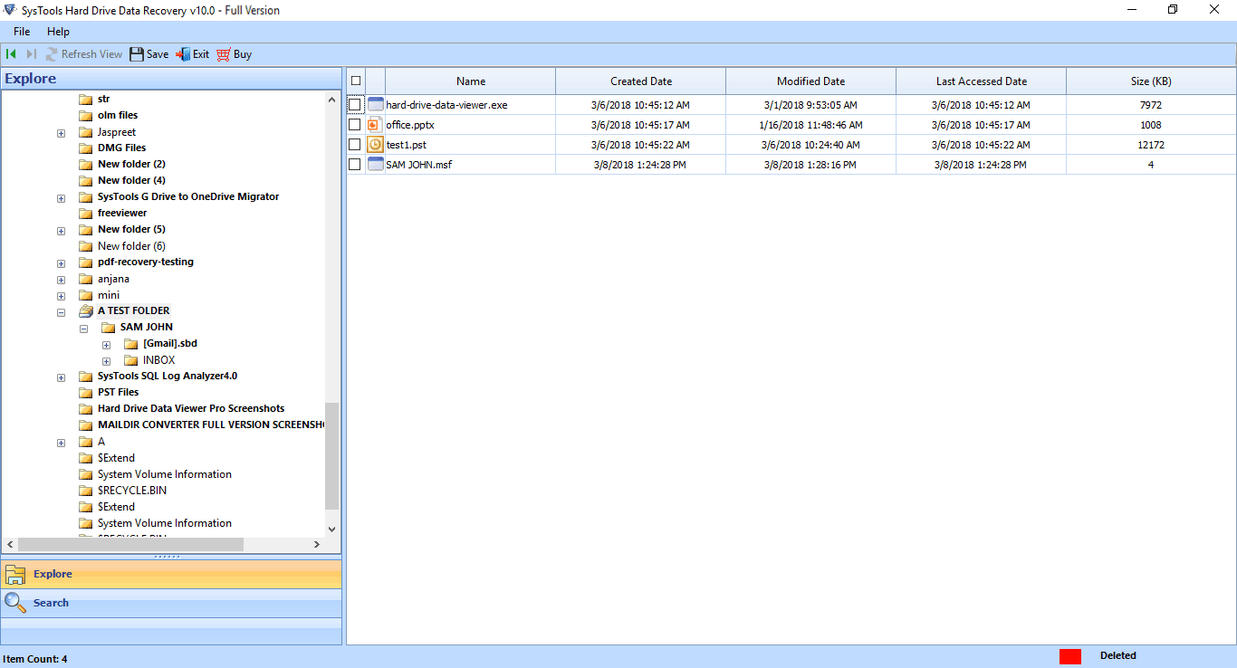Select the New folder (2) tree item
This screenshot has width=1237, height=668.
pyautogui.click(x=131, y=165)
